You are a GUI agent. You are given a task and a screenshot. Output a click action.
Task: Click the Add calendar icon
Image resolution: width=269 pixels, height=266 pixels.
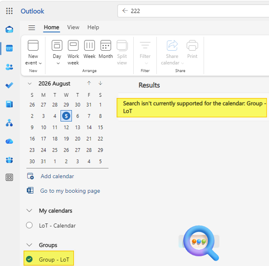coord(30,176)
